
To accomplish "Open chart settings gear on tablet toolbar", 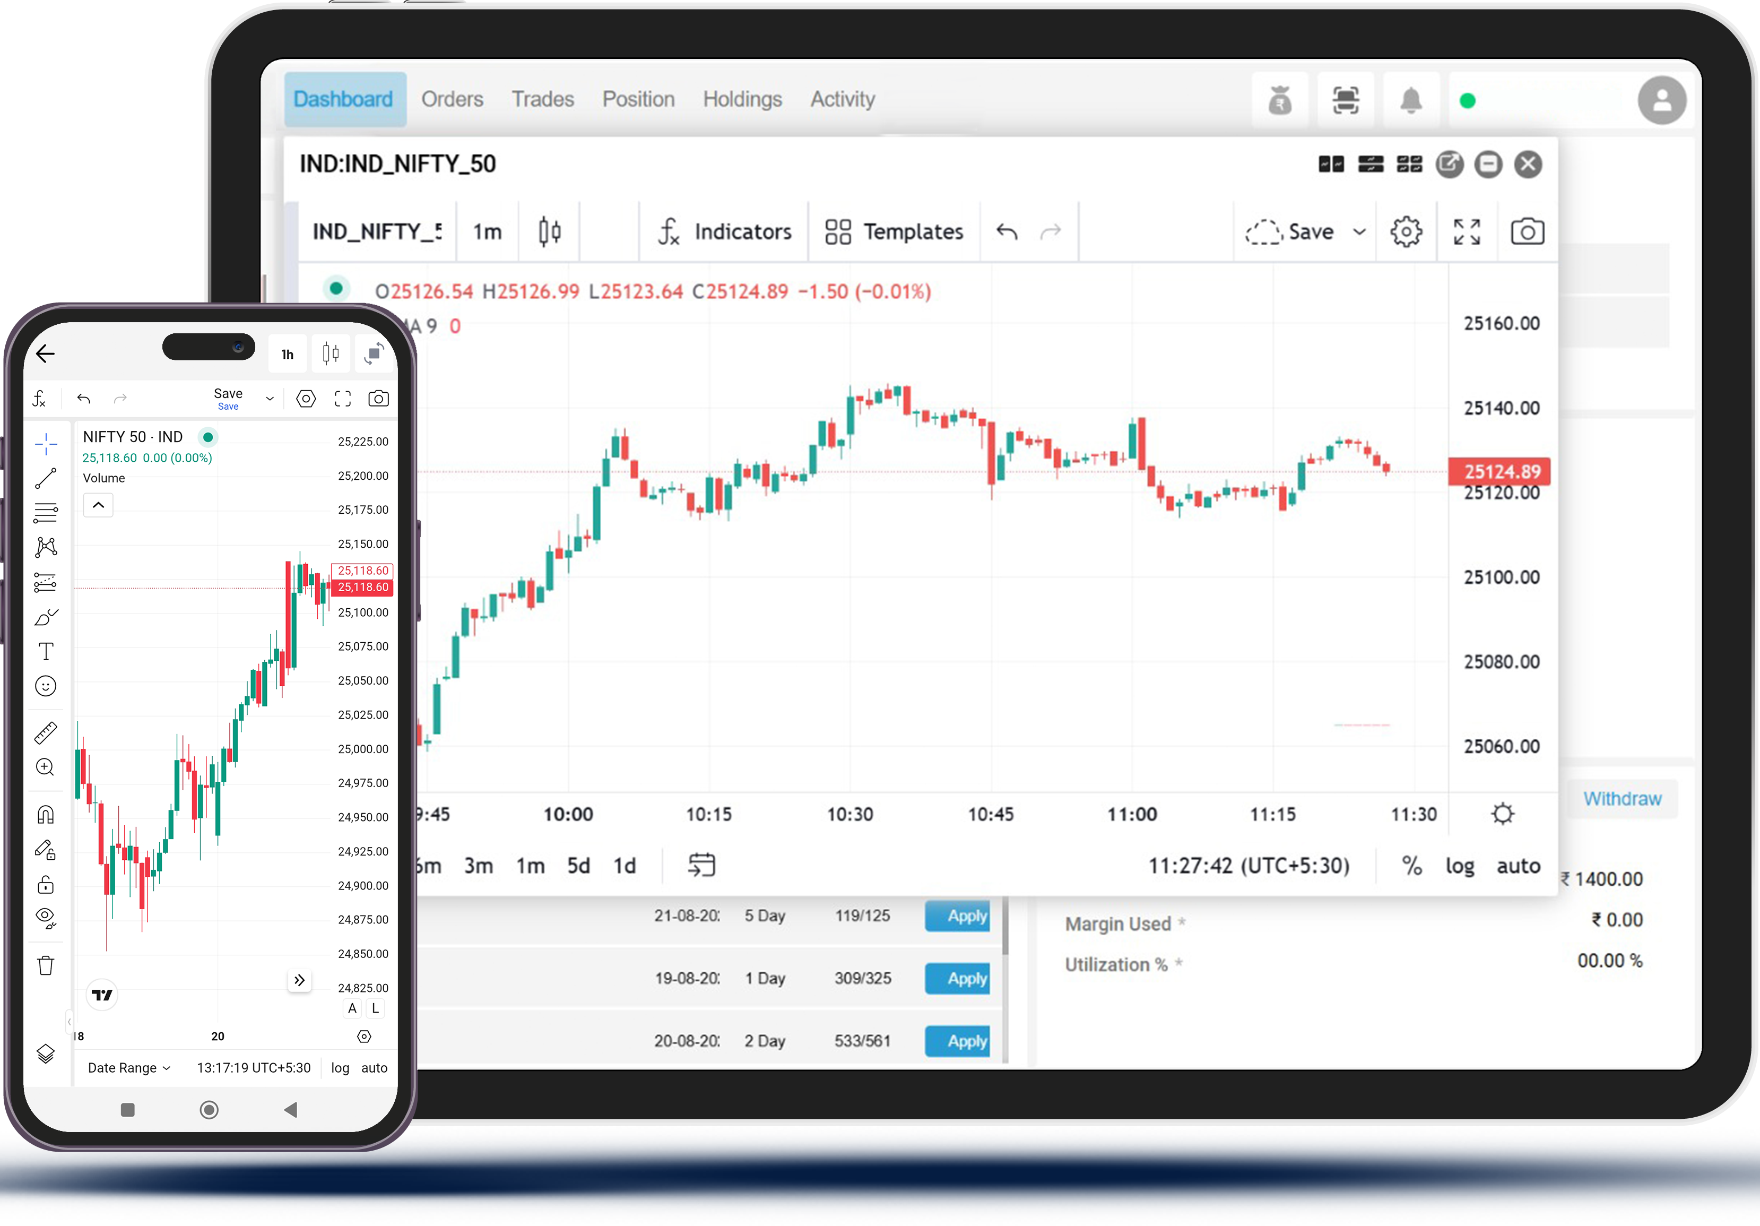I will tap(1406, 231).
